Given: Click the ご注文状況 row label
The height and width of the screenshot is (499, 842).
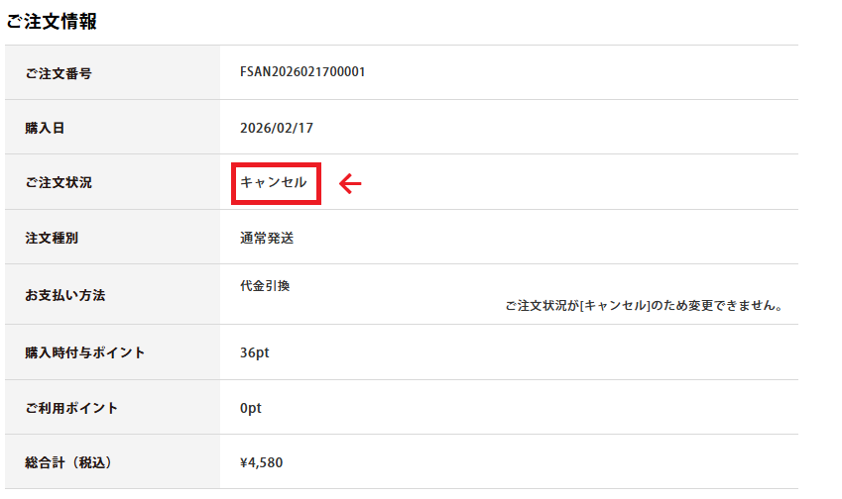Looking at the screenshot, I should click(x=59, y=183).
